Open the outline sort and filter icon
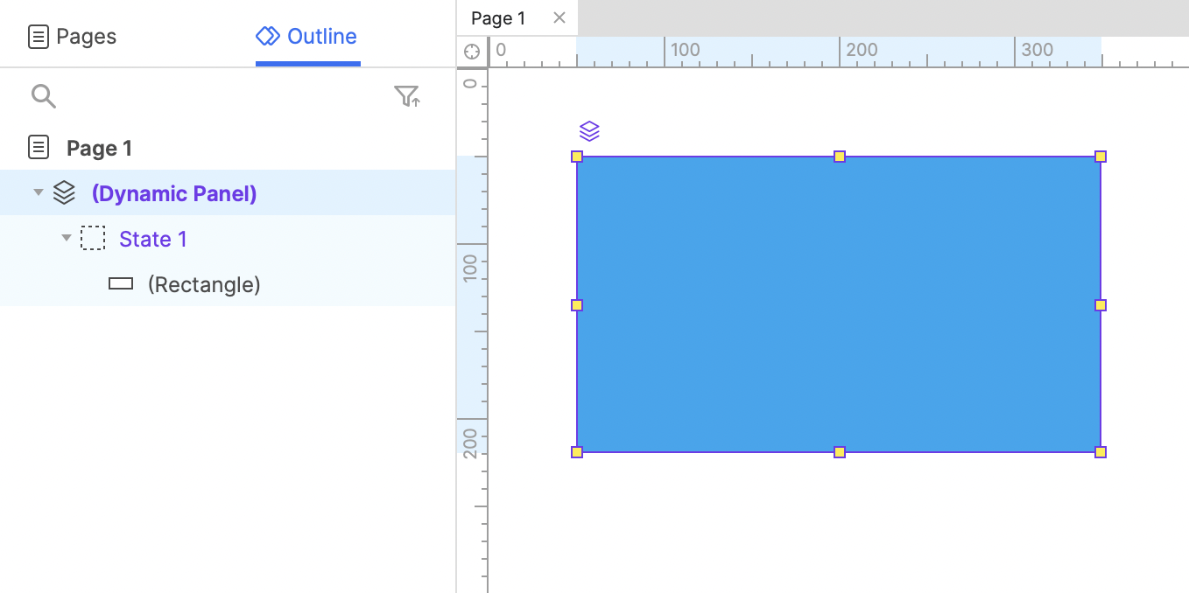This screenshot has width=1189, height=593. tap(407, 96)
